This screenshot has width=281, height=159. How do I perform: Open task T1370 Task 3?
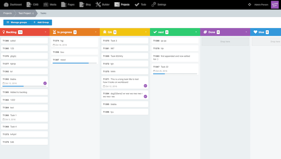125,41
